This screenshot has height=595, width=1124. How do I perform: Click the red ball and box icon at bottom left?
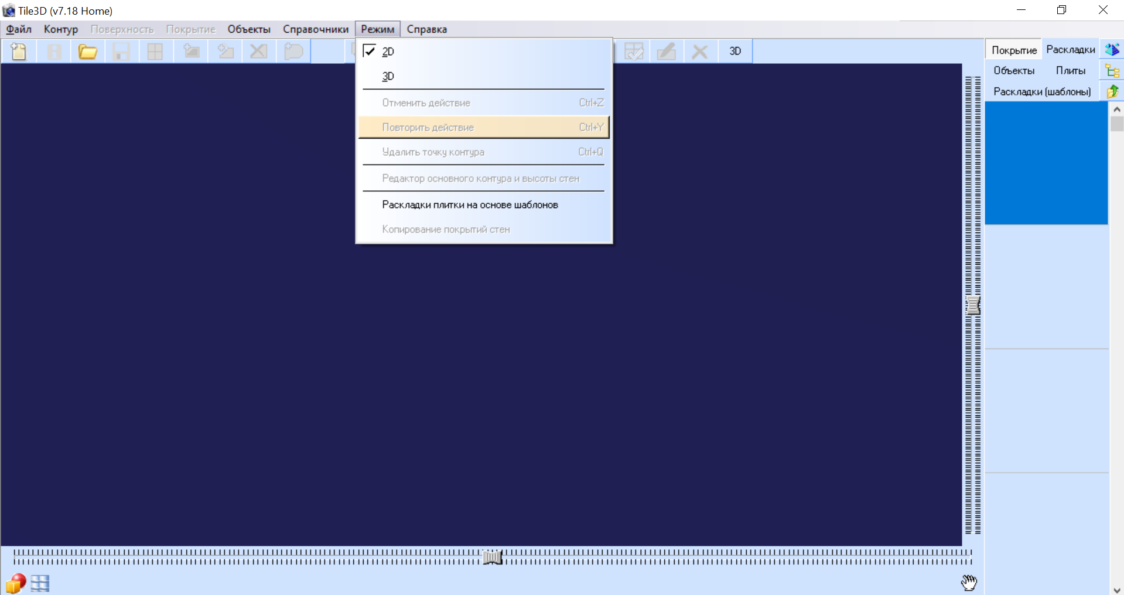coord(16,583)
